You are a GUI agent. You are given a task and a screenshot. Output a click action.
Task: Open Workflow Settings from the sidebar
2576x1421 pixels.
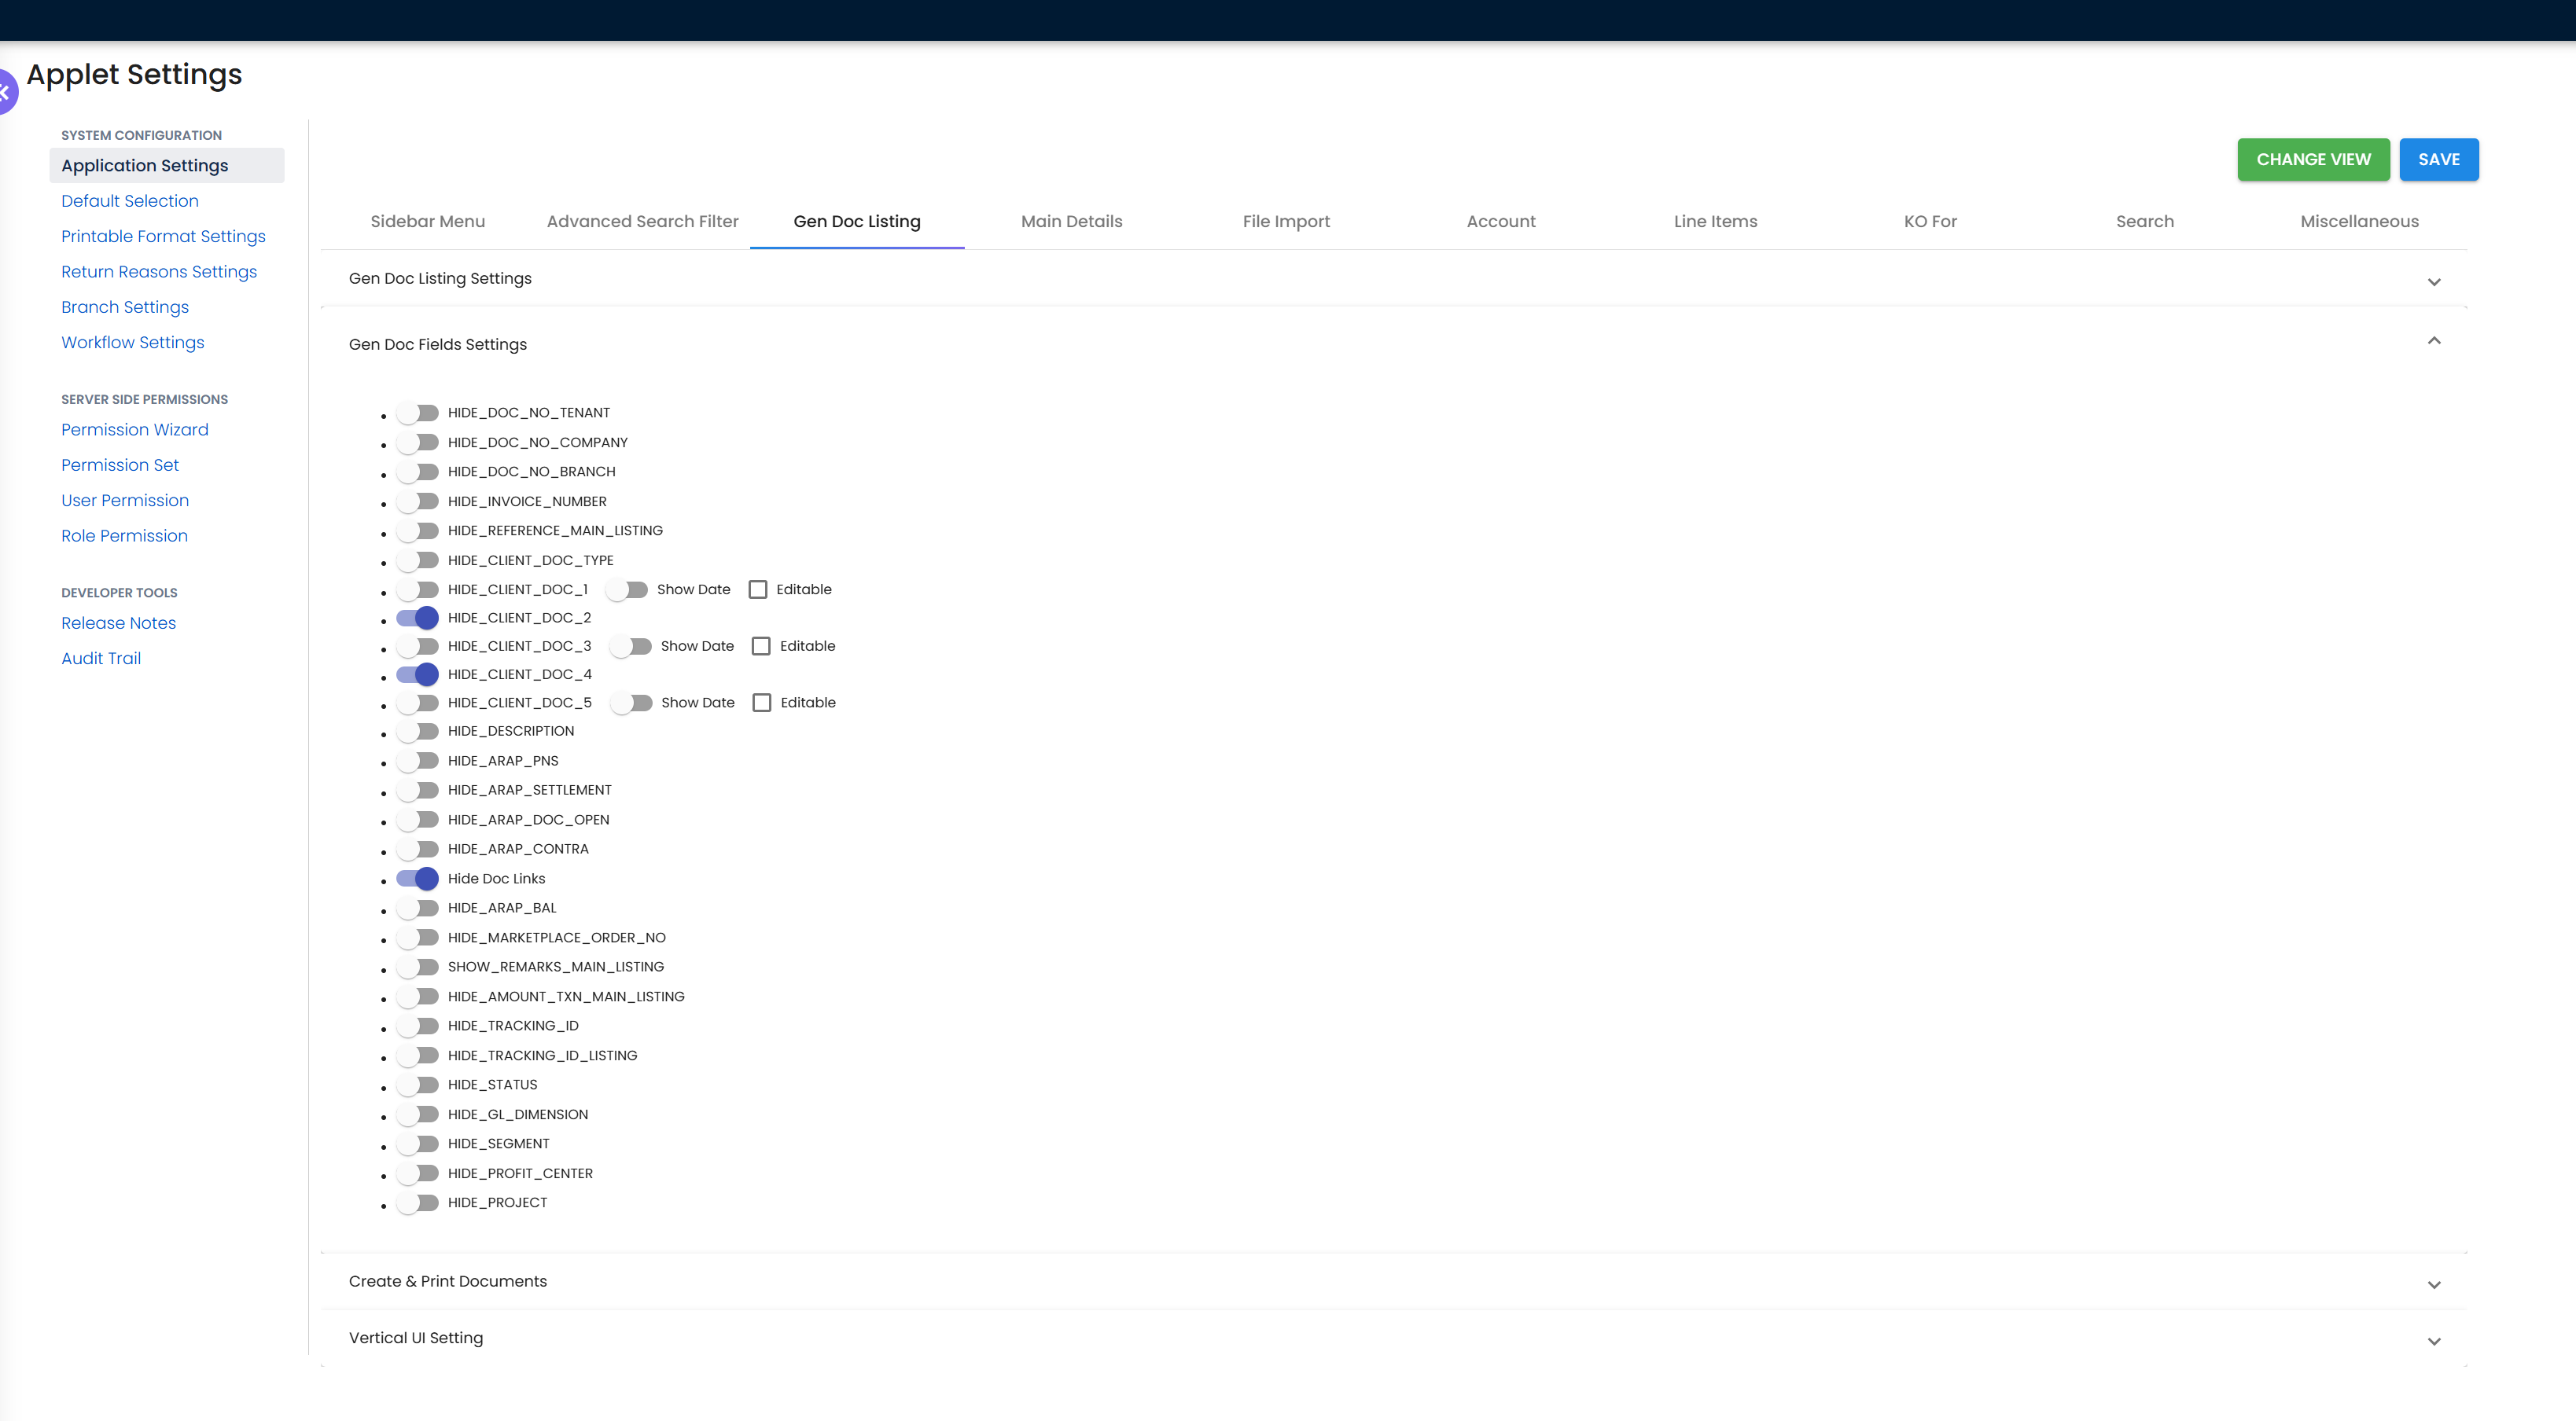click(132, 342)
